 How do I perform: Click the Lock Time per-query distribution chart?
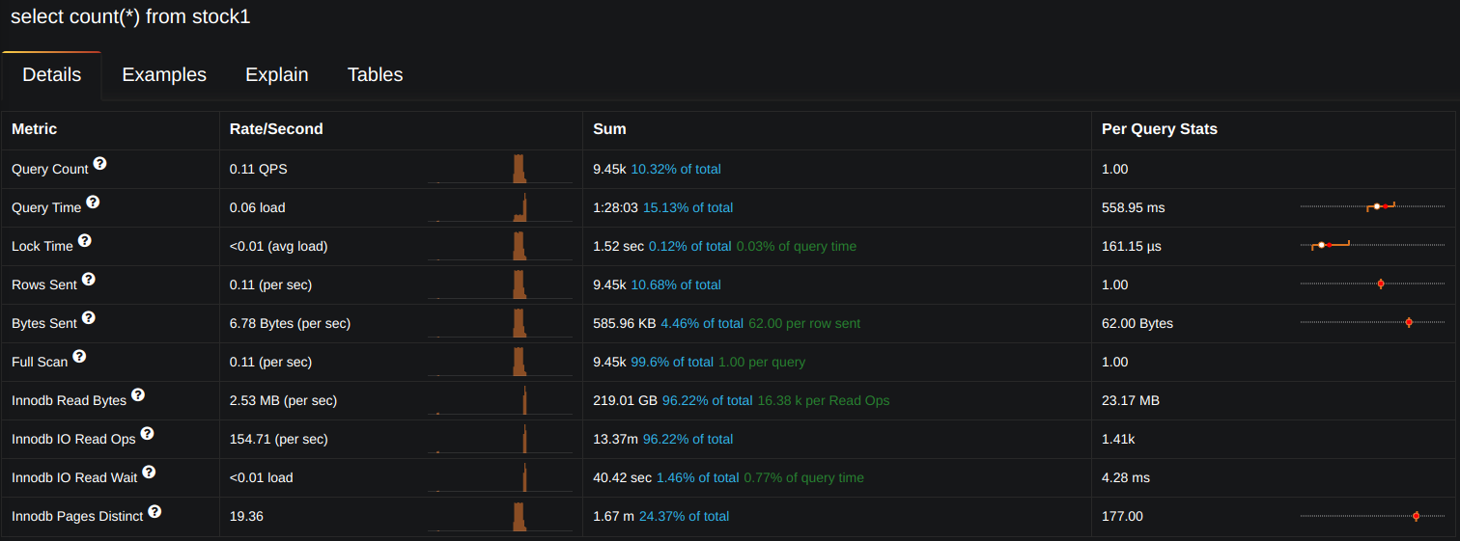coord(1372,245)
